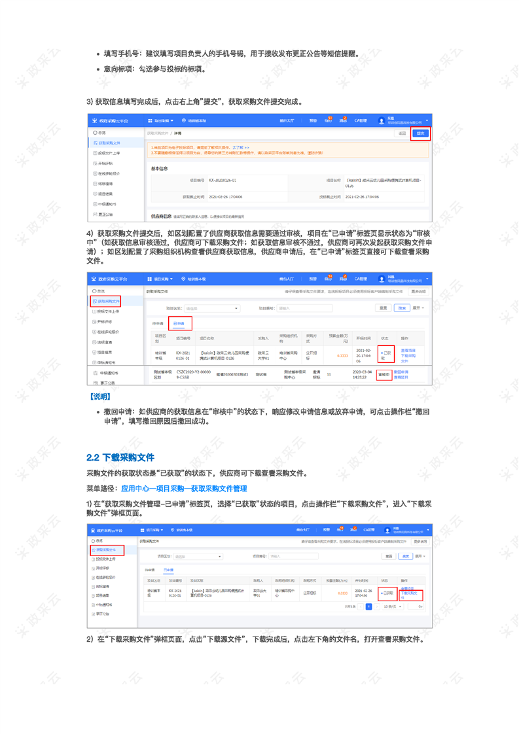Click the 消息 notification badge in the first screenshot header
519x734 pixels.
tap(342, 121)
